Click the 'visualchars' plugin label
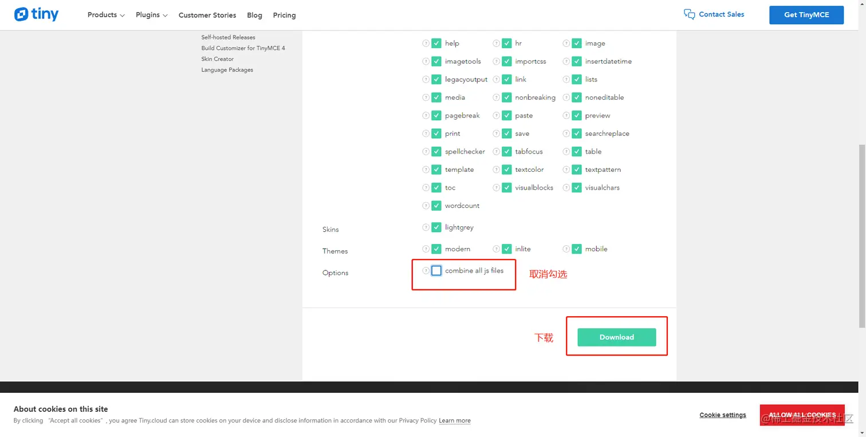The image size is (866, 437). coord(602,187)
